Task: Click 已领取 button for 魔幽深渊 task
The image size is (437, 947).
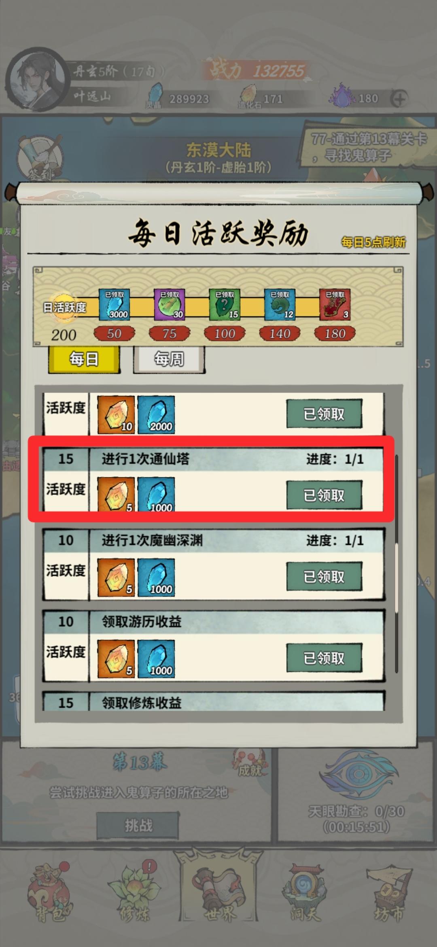Action: coord(324,576)
